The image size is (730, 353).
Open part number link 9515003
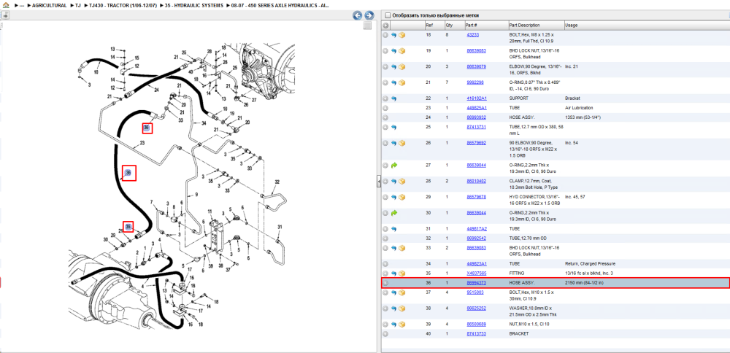pos(475,292)
